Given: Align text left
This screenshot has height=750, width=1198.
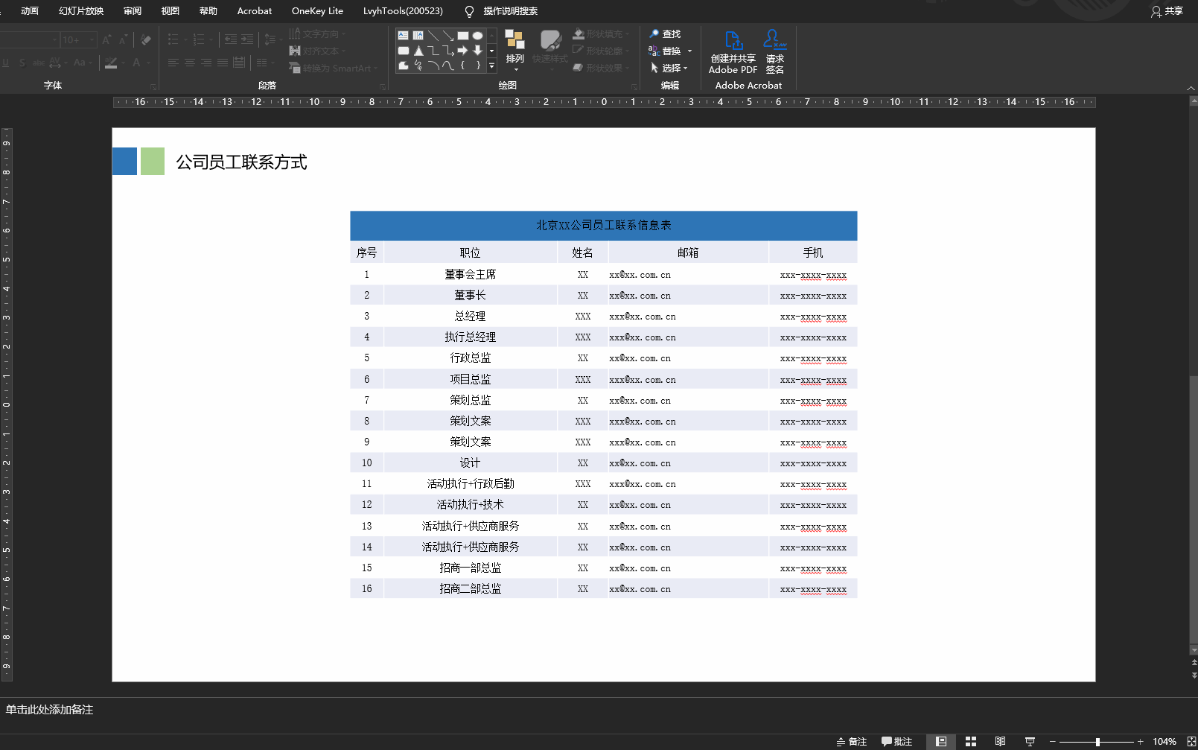Looking at the screenshot, I should [x=173, y=63].
